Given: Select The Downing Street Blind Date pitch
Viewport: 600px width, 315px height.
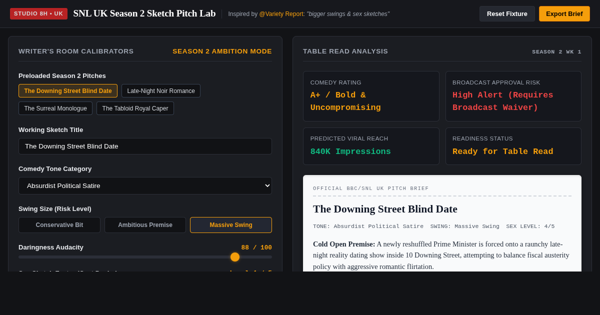Looking at the screenshot, I should tap(68, 91).
